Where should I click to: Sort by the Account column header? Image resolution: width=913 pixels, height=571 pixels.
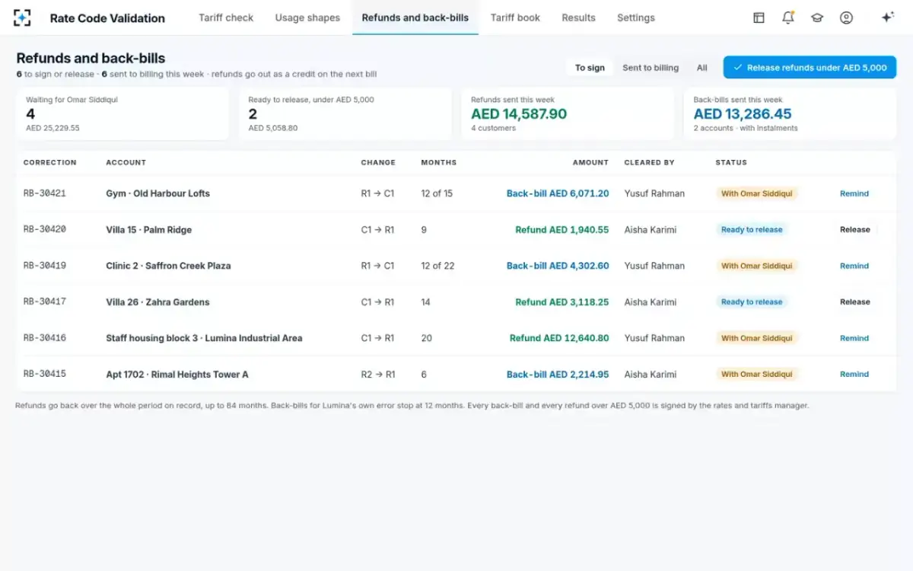click(126, 162)
